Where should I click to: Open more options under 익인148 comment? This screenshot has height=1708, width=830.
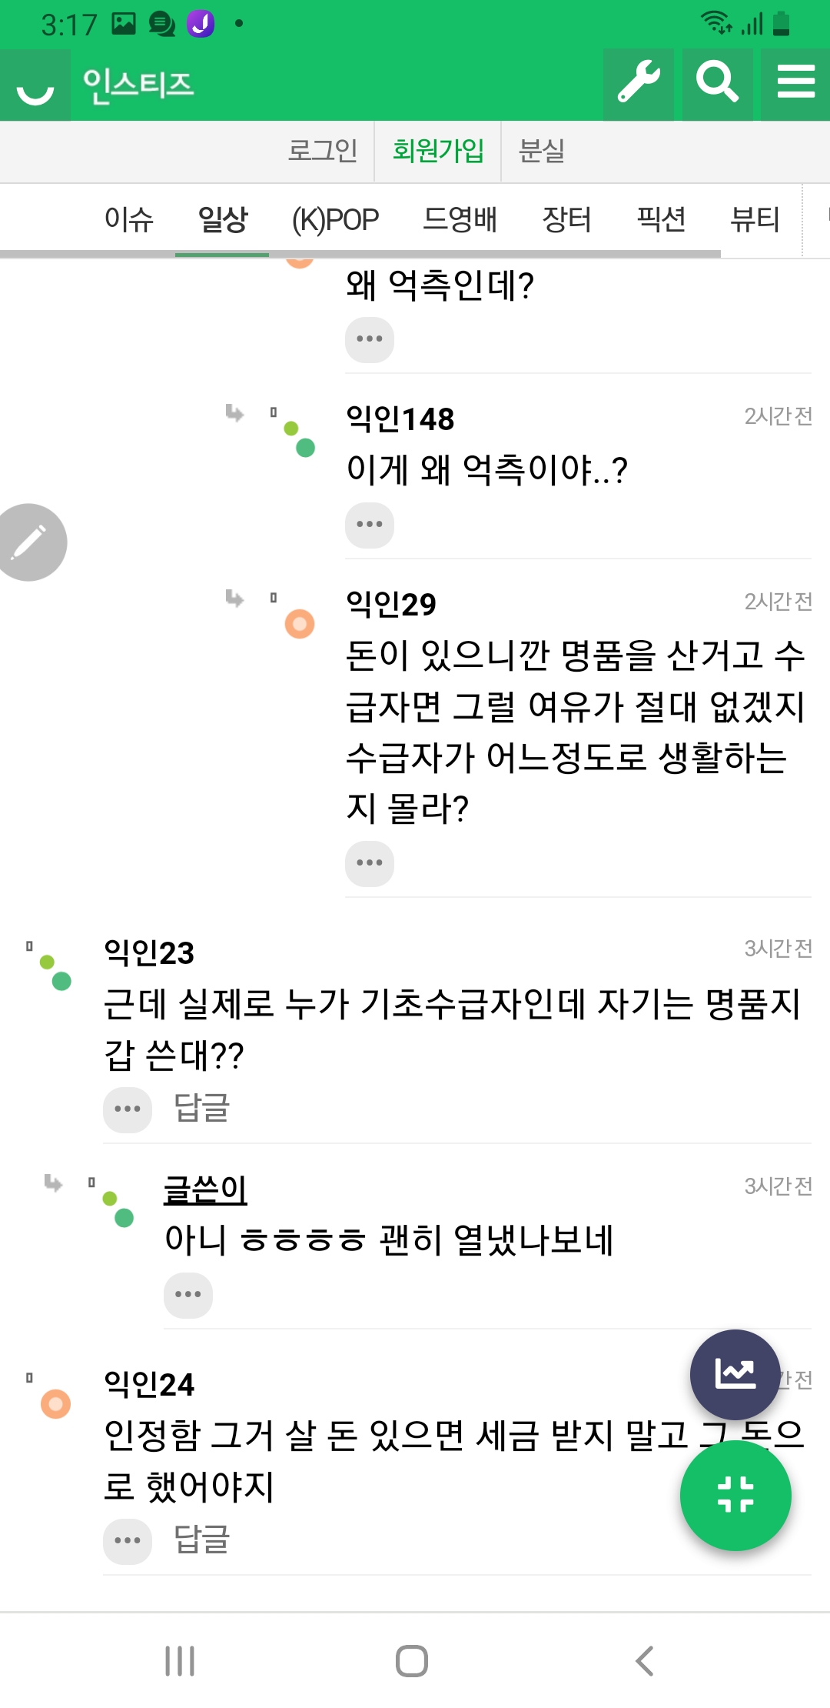point(370,525)
